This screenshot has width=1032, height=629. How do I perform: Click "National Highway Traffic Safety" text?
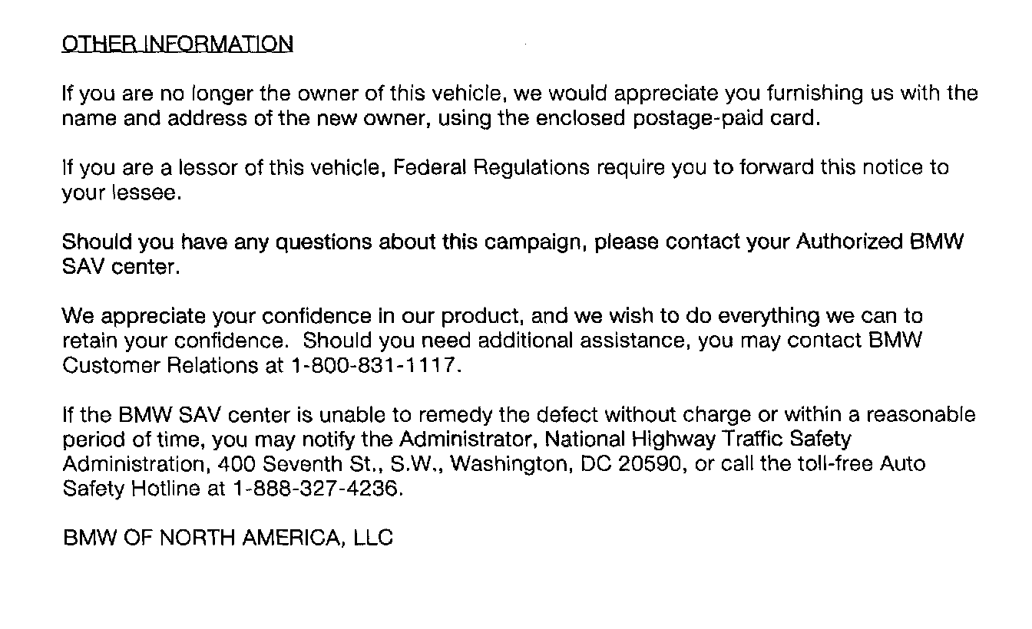(698, 440)
